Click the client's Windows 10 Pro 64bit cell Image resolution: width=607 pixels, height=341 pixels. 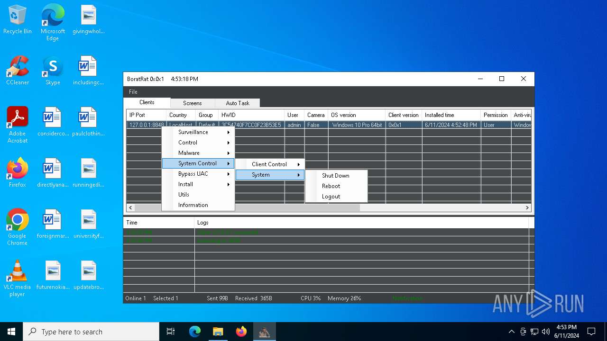357,126
